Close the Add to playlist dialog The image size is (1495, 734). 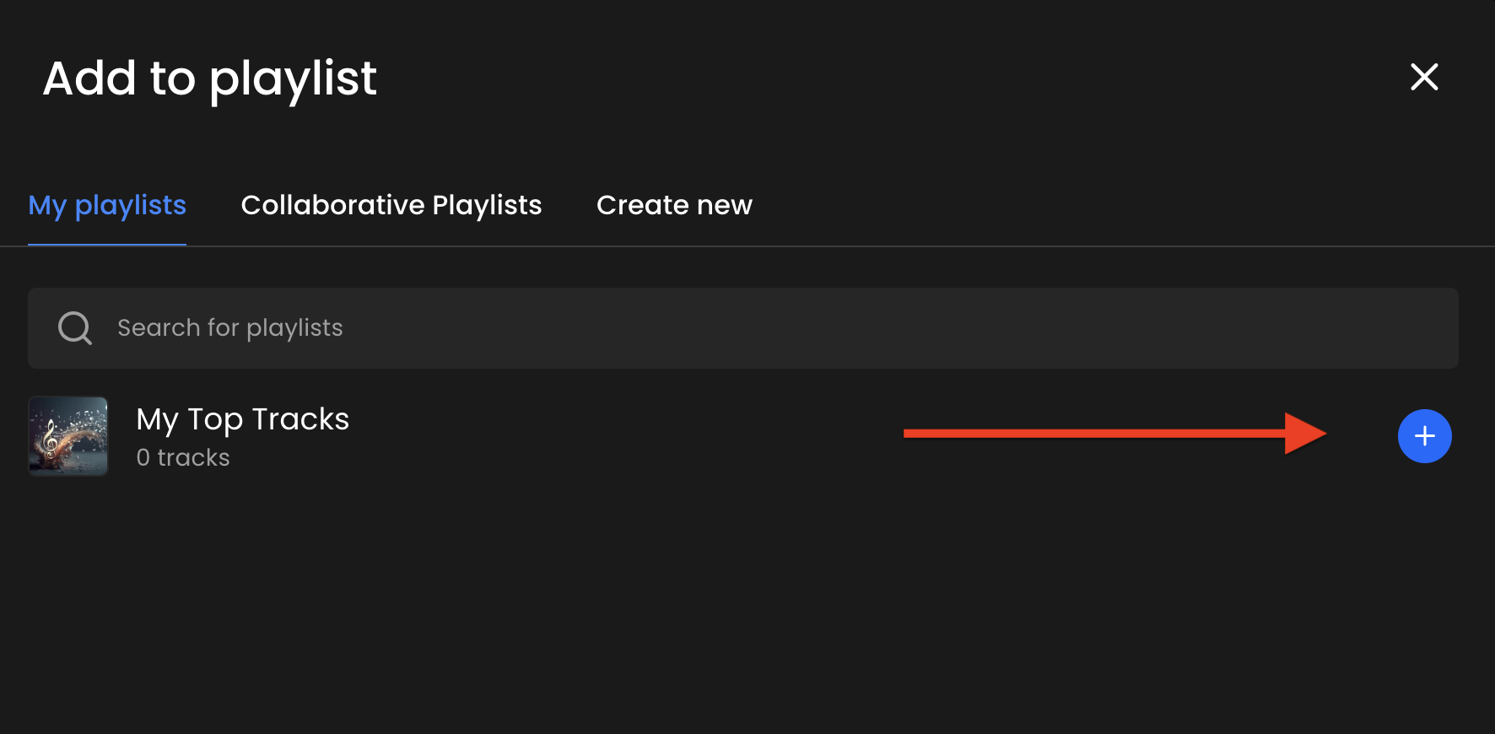pos(1424,77)
